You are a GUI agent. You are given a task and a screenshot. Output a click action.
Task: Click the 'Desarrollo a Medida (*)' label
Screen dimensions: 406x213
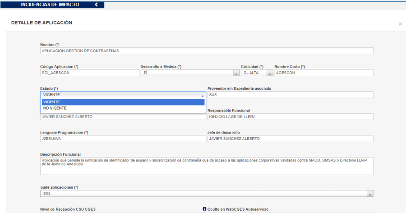161,67
